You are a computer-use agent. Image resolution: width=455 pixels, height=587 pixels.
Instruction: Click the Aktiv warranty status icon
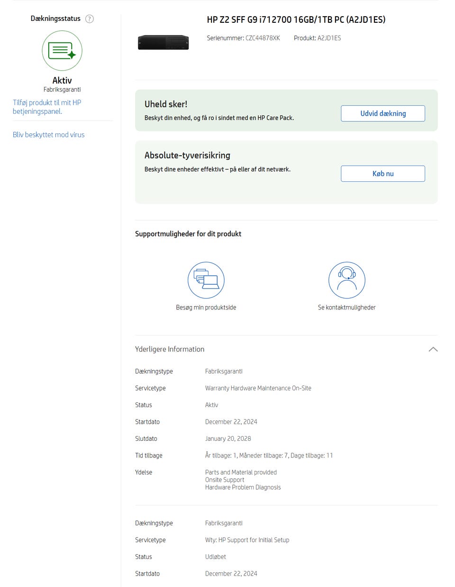pyautogui.click(x=62, y=51)
